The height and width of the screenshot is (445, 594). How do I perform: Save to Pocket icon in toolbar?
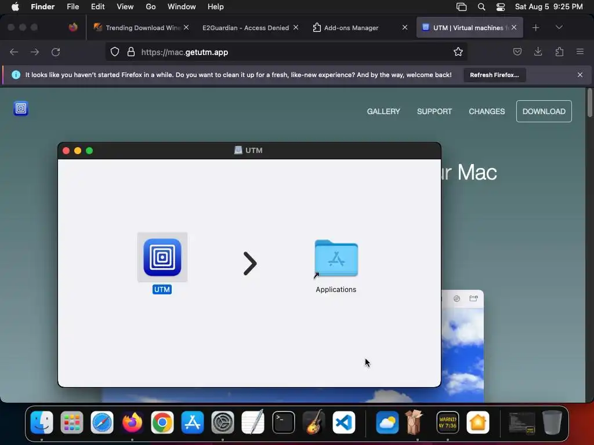click(x=517, y=52)
